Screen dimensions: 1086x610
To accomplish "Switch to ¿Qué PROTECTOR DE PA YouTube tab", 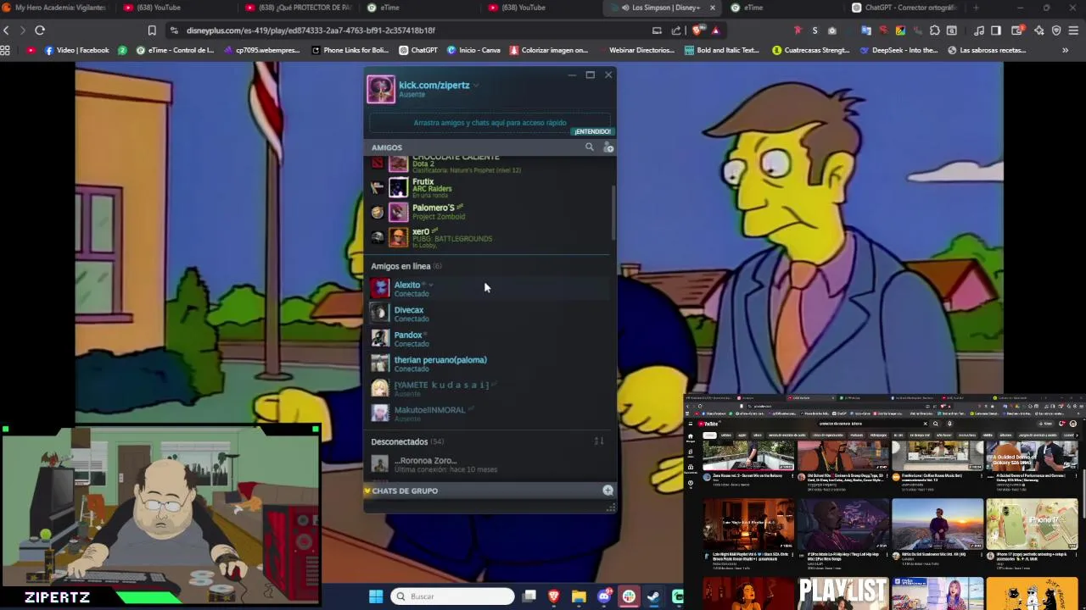I will coord(297,8).
